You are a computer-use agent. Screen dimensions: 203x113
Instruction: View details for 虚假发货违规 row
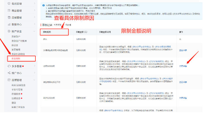tap(183, 66)
